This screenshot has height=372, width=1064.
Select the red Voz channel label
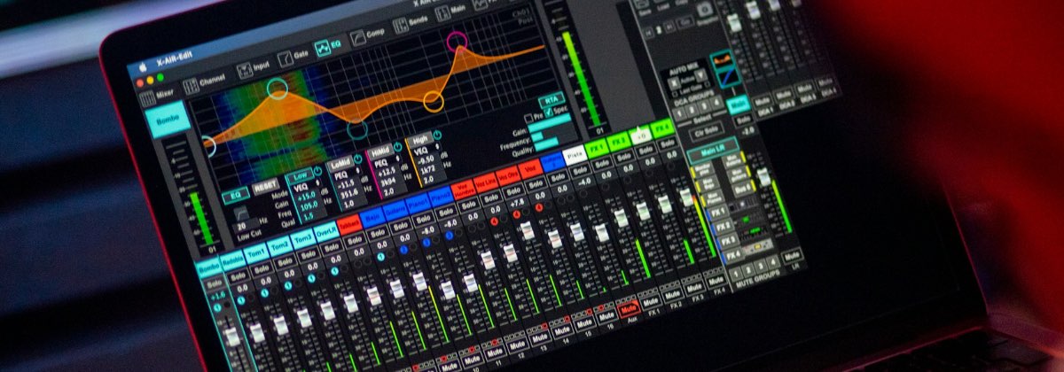coord(530,167)
